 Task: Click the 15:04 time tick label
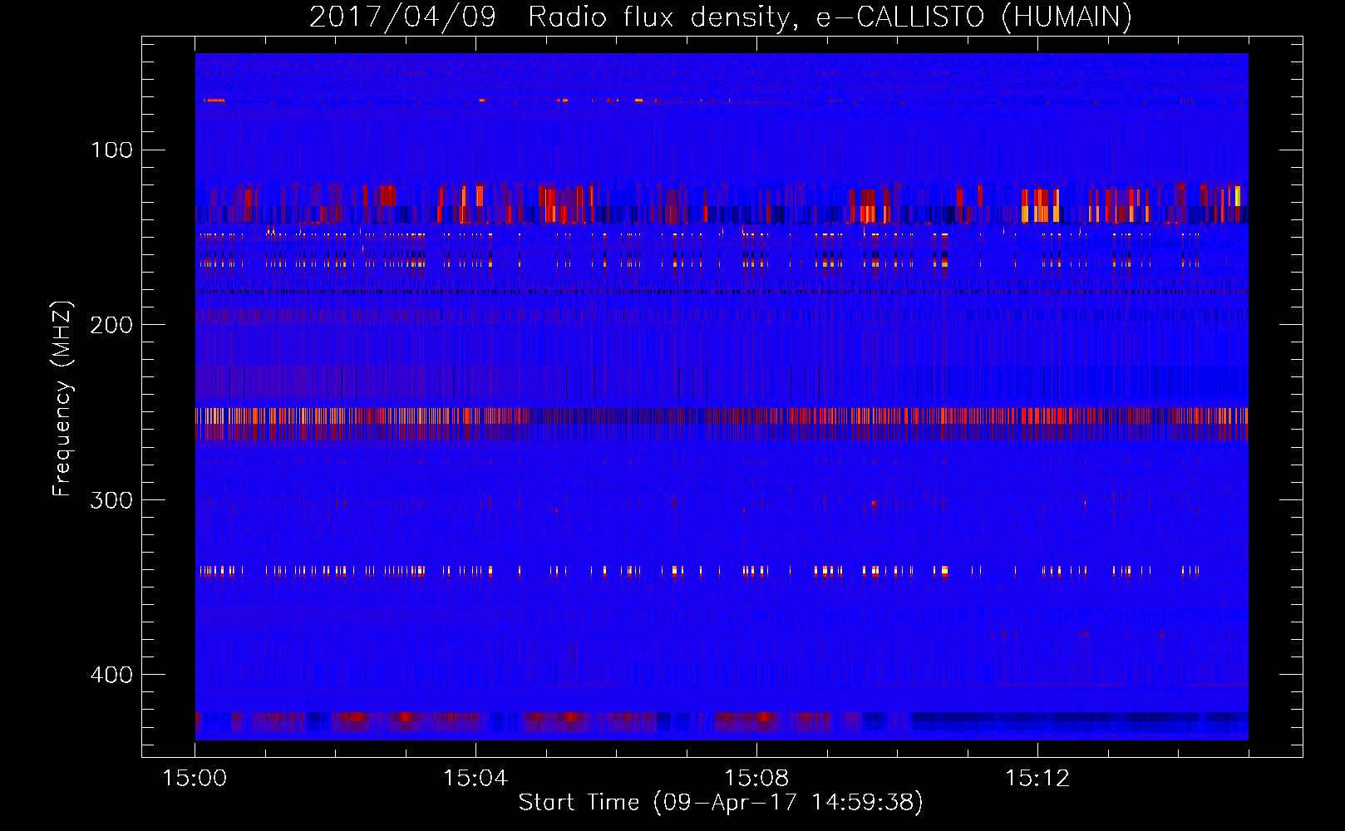point(475,779)
